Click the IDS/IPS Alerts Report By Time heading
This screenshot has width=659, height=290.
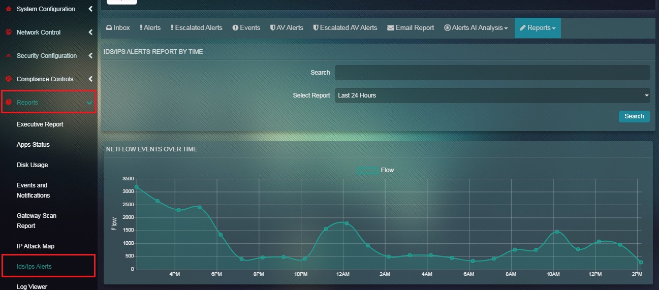tap(153, 52)
